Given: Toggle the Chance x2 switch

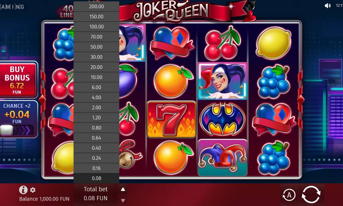Looking at the screenshot, I should click(x=17, y=130).
